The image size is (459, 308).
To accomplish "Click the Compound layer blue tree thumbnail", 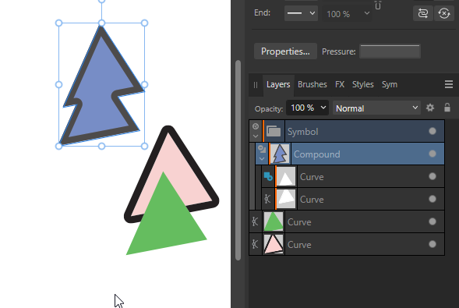I will pos(280,154).
